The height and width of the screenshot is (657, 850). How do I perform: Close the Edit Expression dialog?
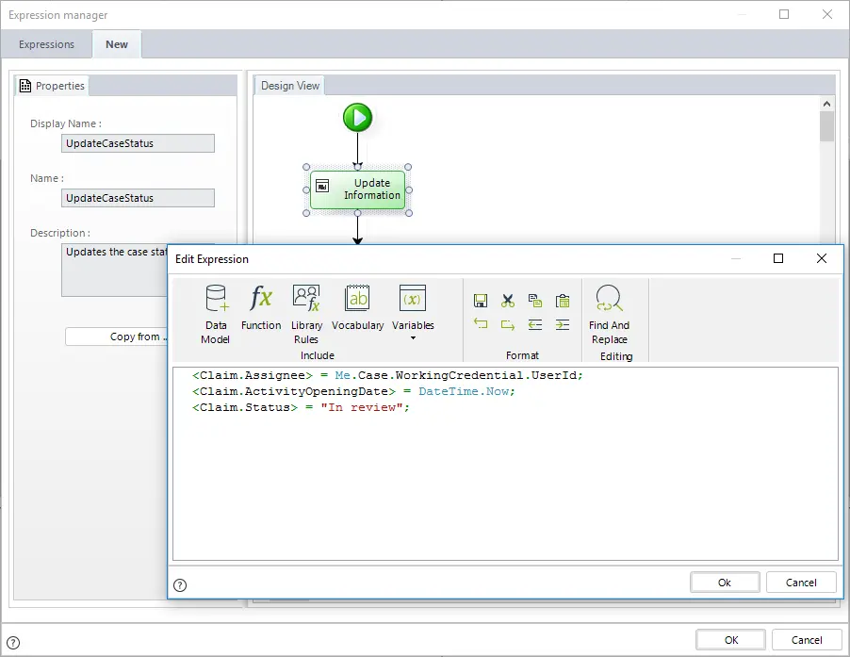(x=822, y=258)
